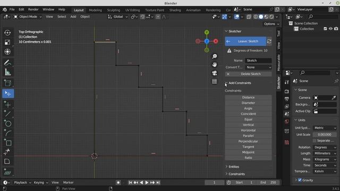Open the Unit System Metric dropdown
Screen dimensions: 340x191
(x=325, y=128)
